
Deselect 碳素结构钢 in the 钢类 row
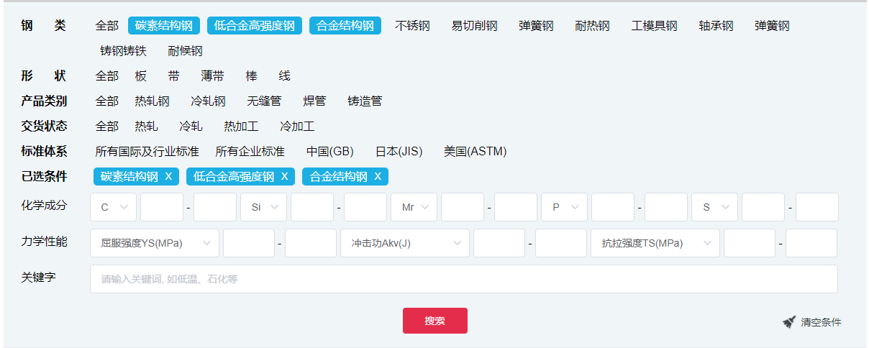pyautogui.click(x=163, y=26)
